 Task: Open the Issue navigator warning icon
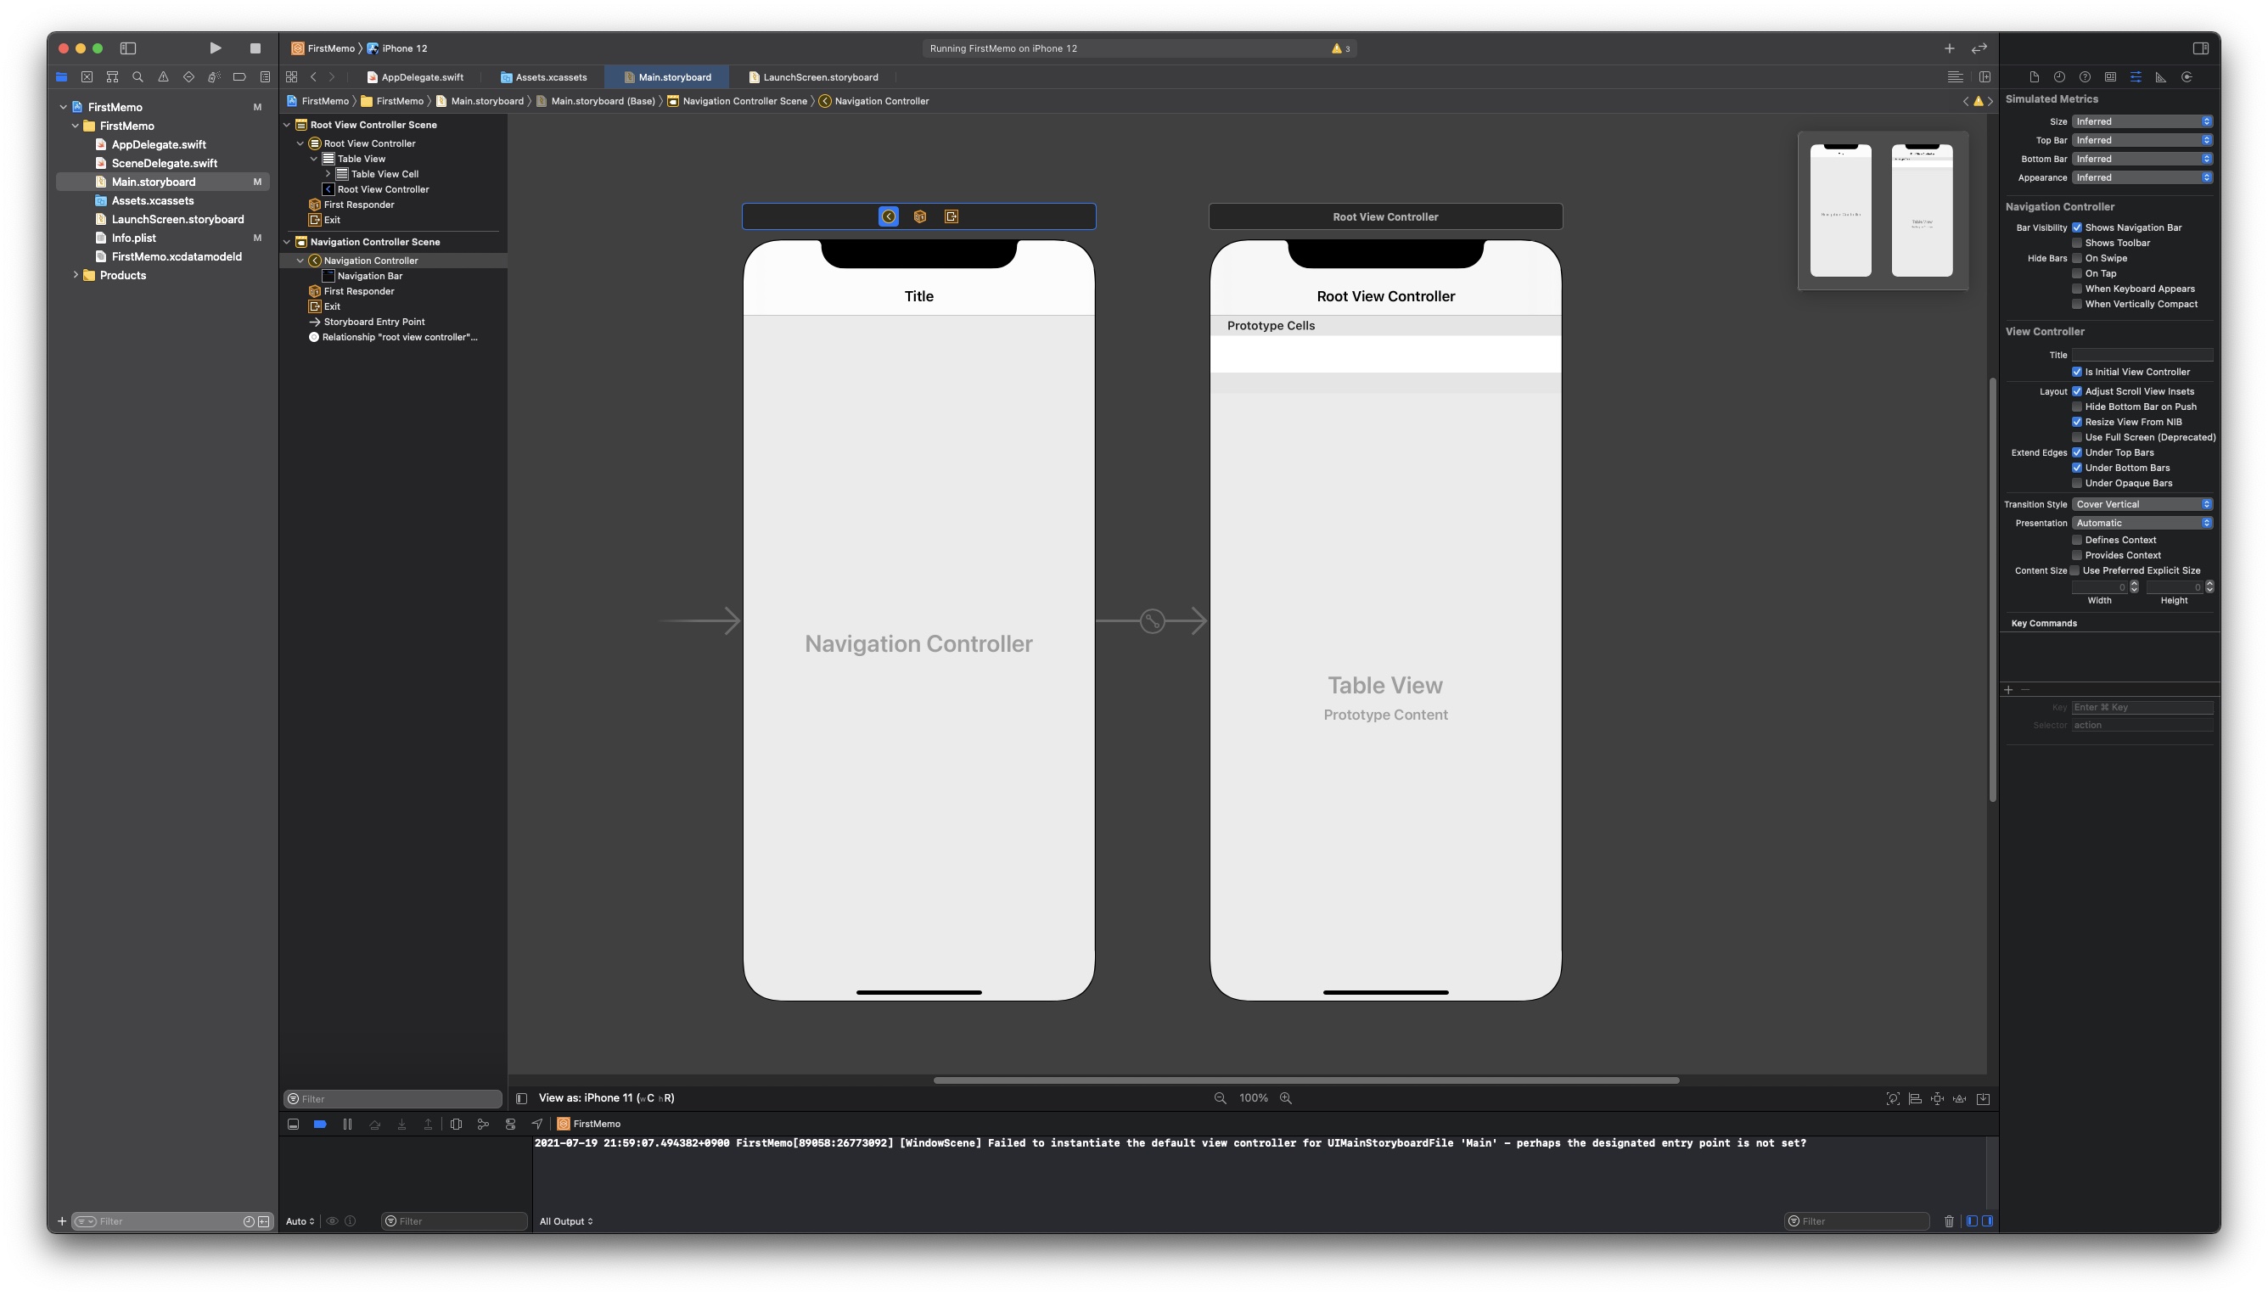163,77
